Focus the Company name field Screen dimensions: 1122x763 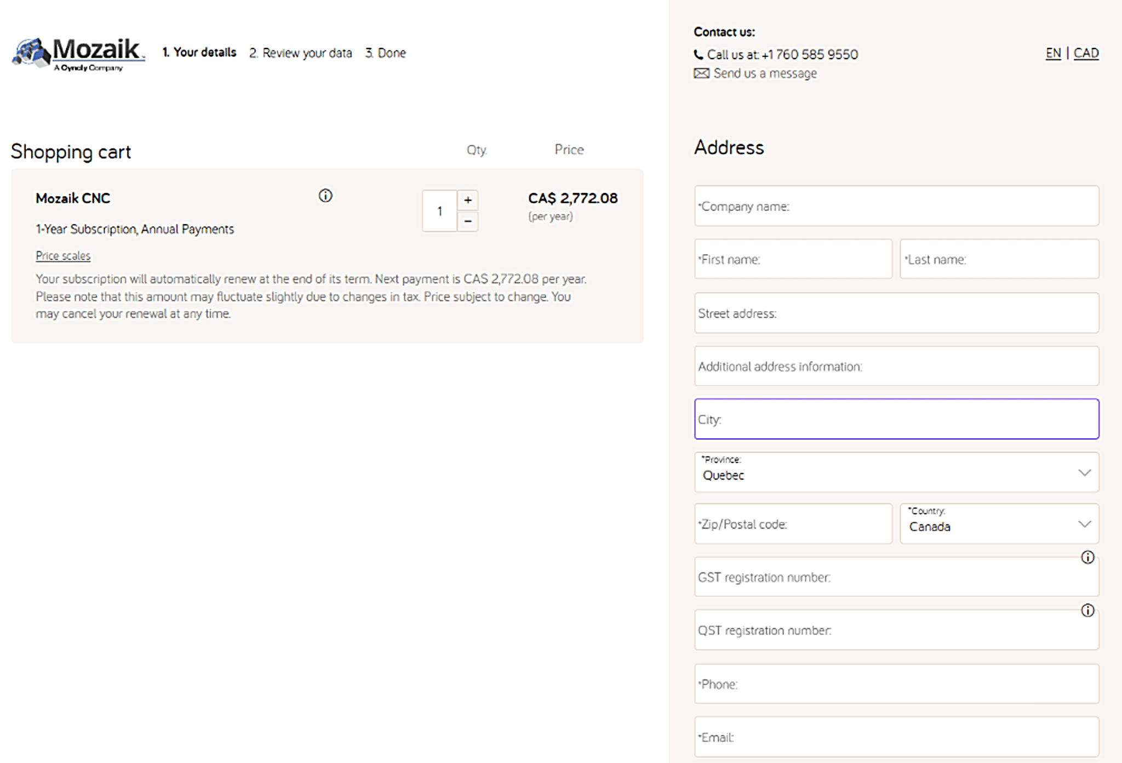click(x=896, y=206)
